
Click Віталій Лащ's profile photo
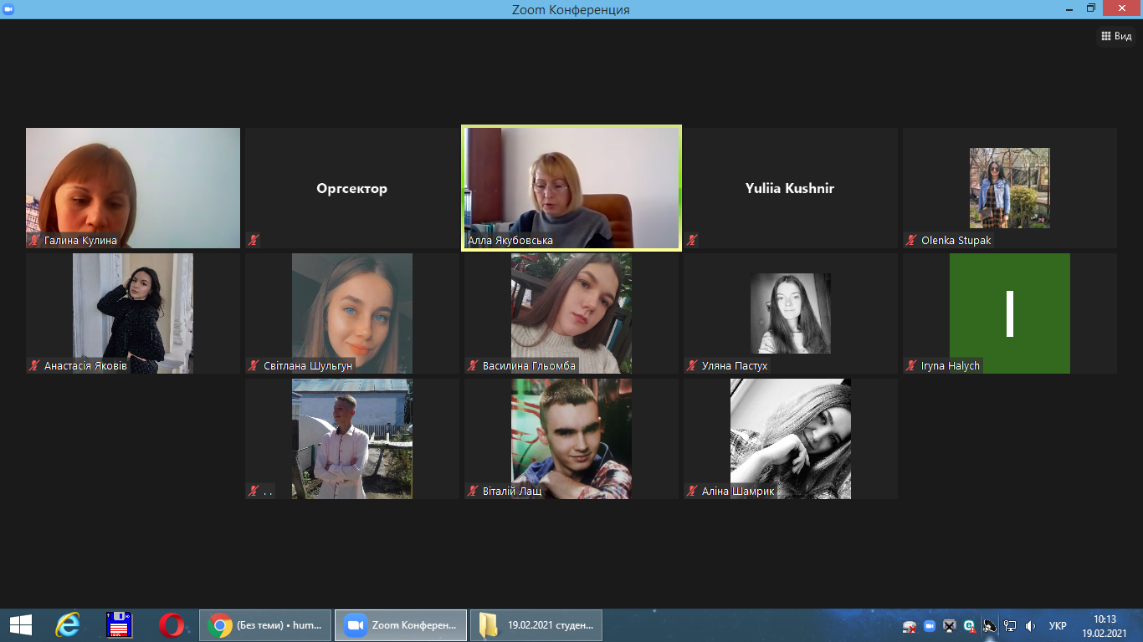click(571, 439)
